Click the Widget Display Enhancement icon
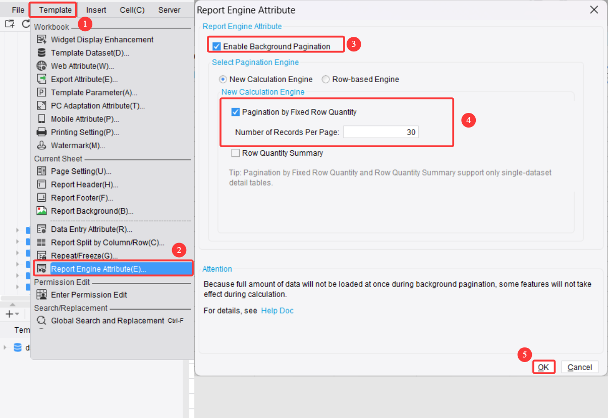Viewport: 608px width, 418px height. [x=42, y=39]
